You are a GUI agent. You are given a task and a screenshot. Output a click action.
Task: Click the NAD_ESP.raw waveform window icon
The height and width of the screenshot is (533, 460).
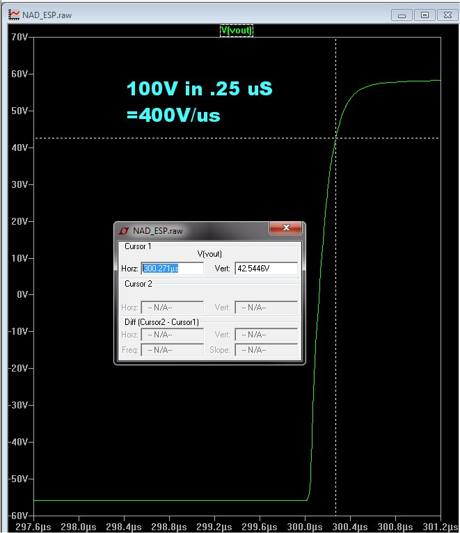[14, 15]
